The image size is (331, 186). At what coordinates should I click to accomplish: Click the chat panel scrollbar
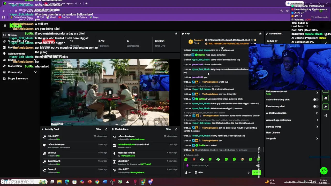pyautogui.click(x=263, y=150)
